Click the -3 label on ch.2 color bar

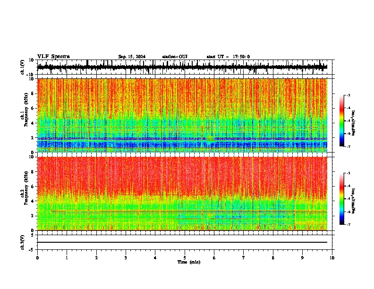pyautogui.click(x=348, y=173)
